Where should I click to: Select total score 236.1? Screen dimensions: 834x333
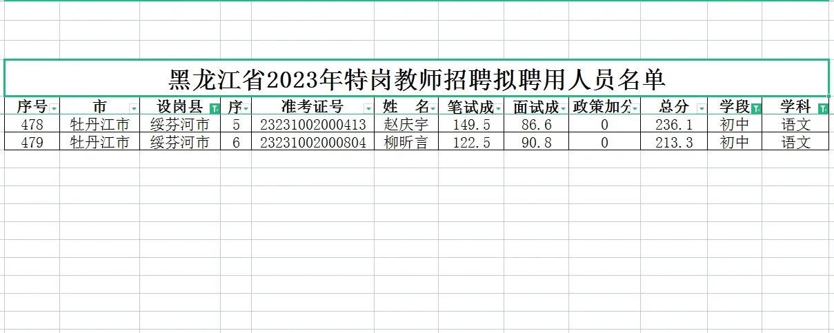(674, 125)
